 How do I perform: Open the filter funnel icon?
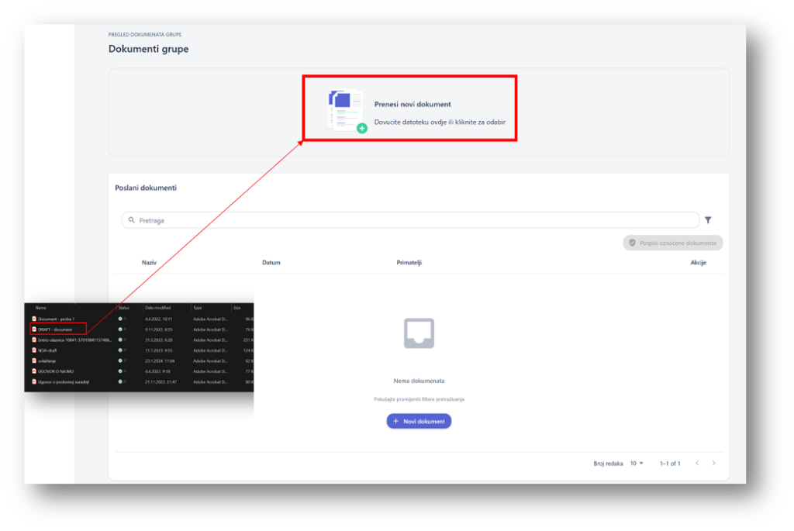[708, 220]
